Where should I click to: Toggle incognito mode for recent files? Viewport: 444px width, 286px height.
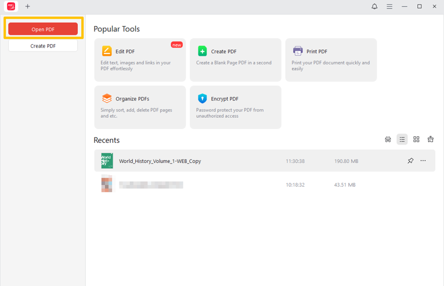pyautogui.click(x=388, y=140)
